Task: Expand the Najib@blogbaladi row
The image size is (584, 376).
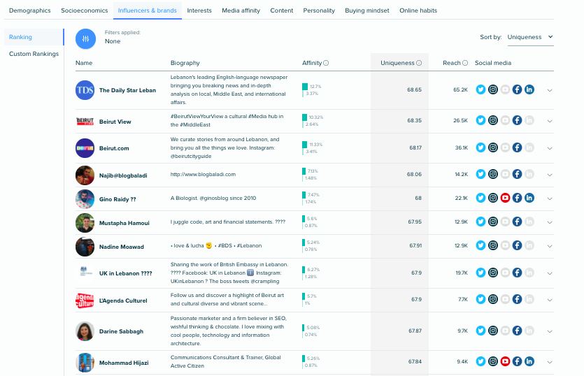Action: [550, 175]
